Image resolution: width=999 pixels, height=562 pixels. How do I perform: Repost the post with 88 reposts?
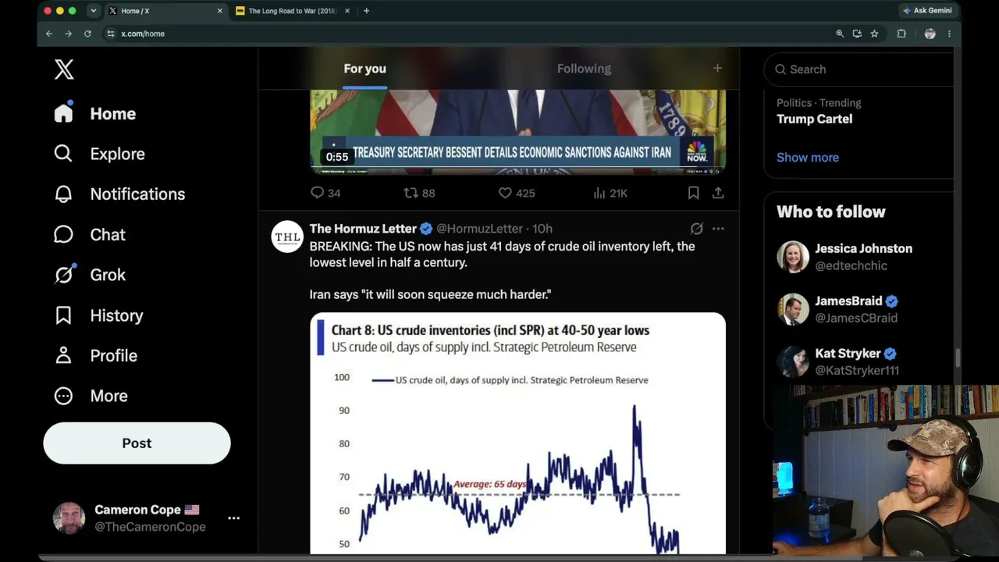click(x=419, y=193)
